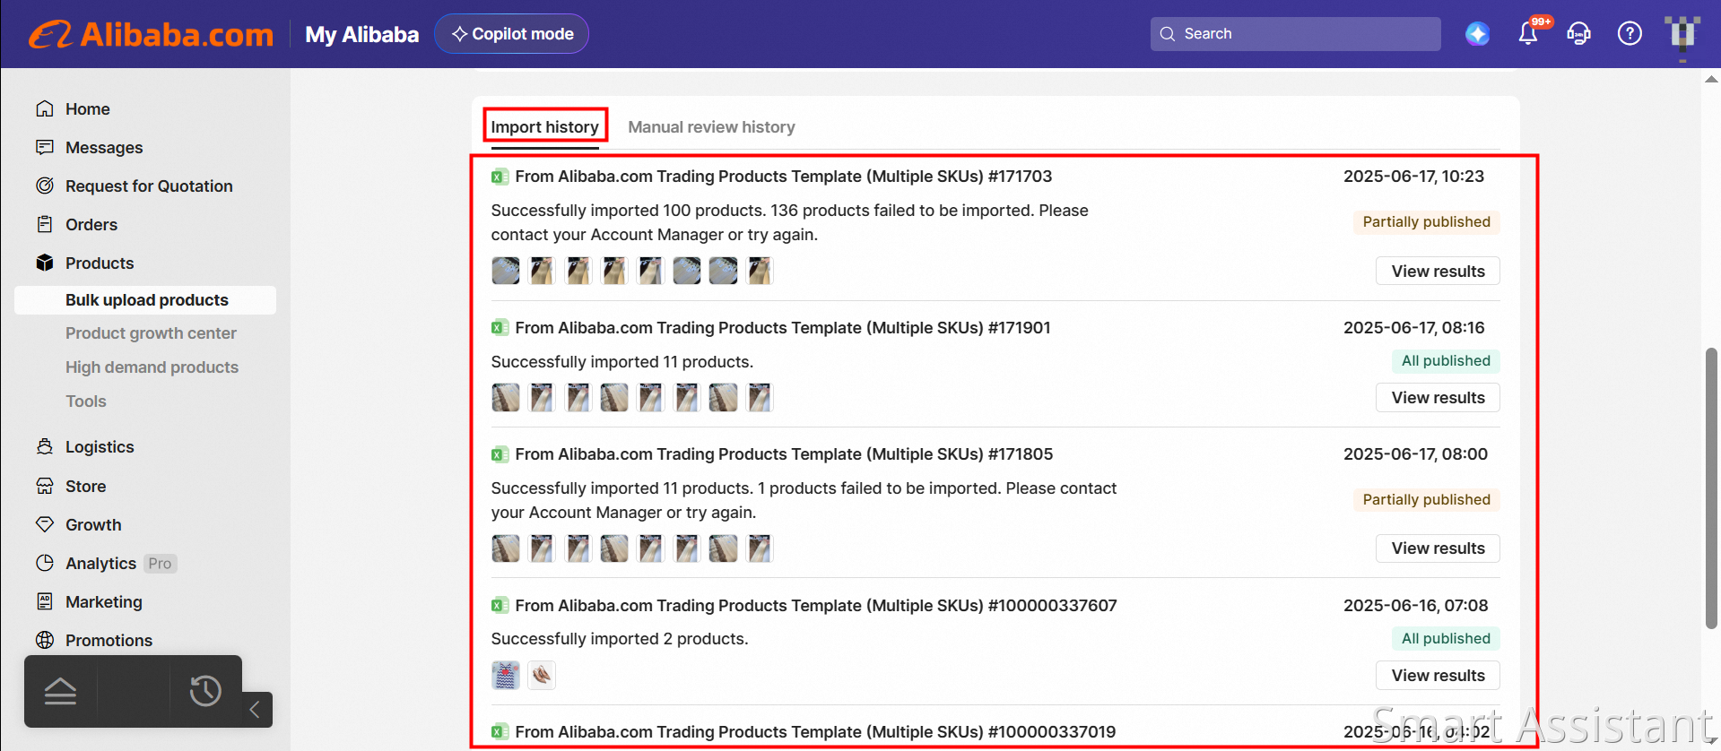Click the help question mark icon

[x=1630, y=34]
